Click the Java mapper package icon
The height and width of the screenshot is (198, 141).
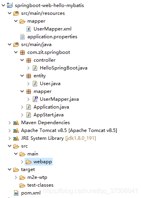pyautogui.click(x=29, y=91)
